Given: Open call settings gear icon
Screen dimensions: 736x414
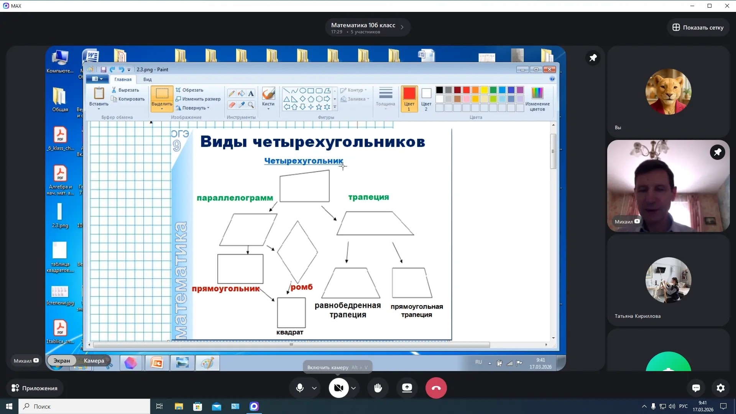Looking at the screenshot, I should tap(721, 388).
